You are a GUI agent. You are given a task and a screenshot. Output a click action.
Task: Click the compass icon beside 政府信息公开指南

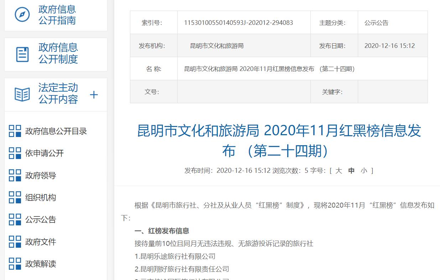click(22, 14)
